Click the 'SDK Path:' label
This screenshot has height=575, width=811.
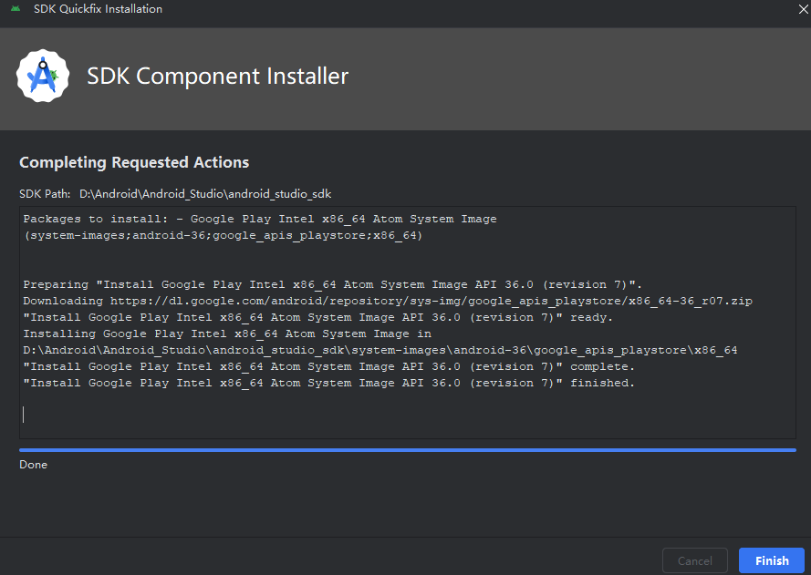[45, 194]
